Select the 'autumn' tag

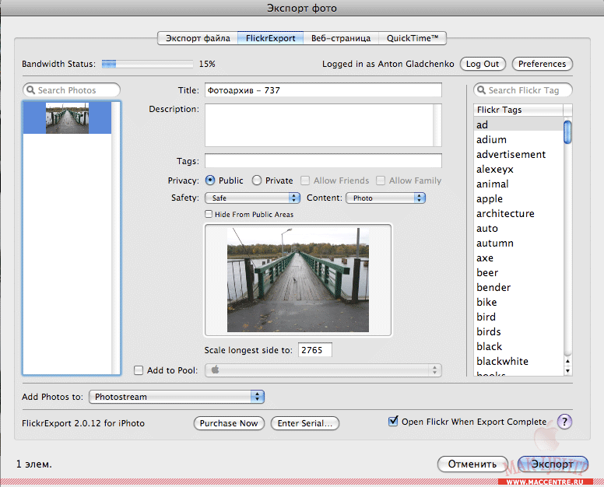(518, 243)
